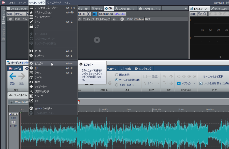Click the move track up arrow
This screenshot has height=149, width=229.
click(x=171, y=76)
